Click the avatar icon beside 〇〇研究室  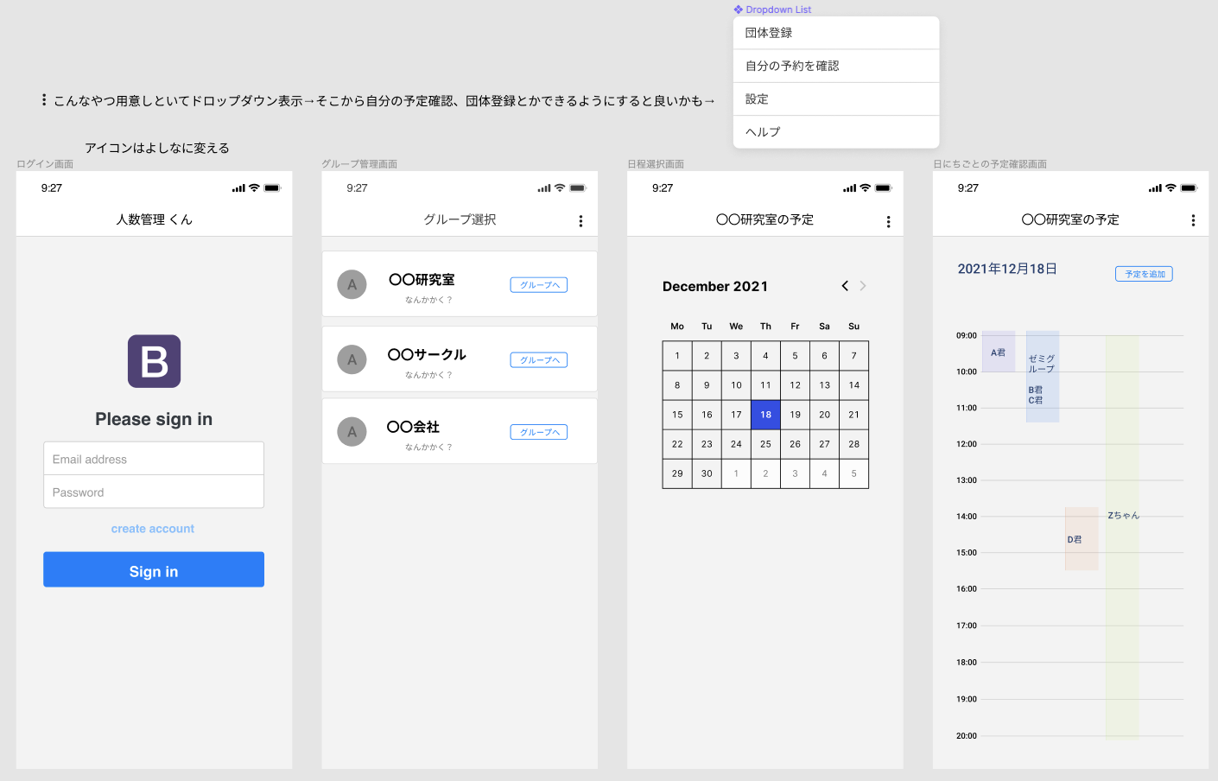pos(352,284)
